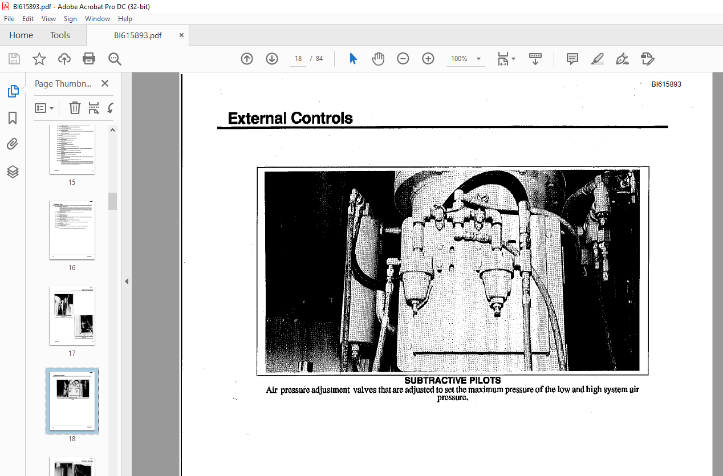Select page 15 thumbnail
Screen dimensions: 723x476
click(x=72, y=149)
